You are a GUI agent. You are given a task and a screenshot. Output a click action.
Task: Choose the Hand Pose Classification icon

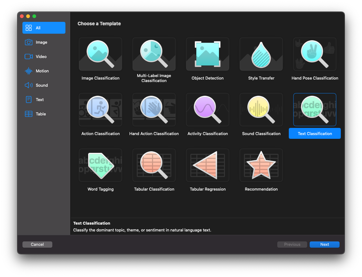[315, 54]
